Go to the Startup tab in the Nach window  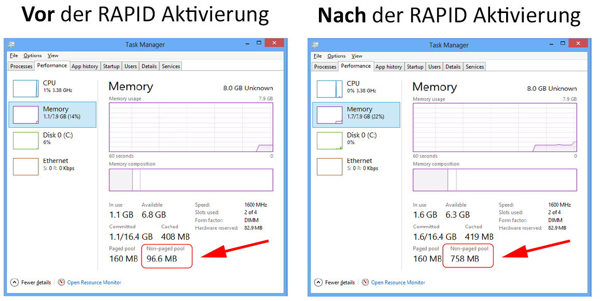415,66
